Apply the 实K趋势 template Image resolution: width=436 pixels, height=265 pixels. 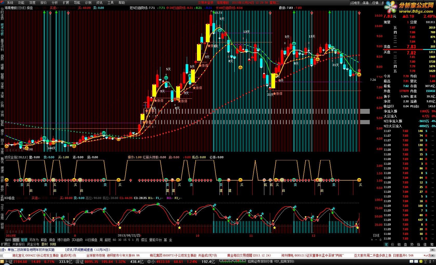click(77, 240)
